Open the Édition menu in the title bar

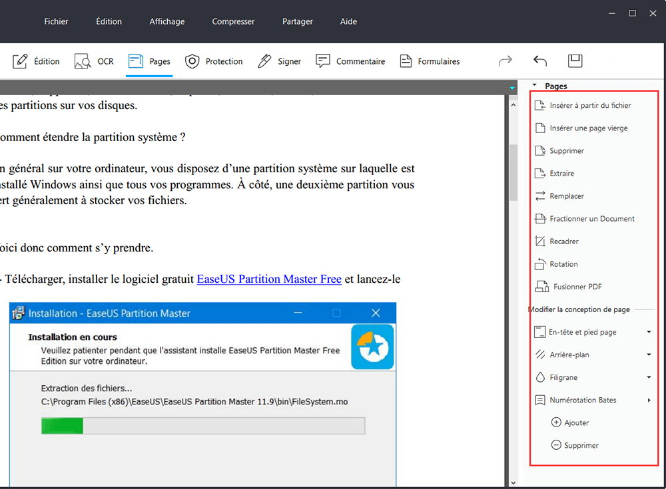pos(109,21)
